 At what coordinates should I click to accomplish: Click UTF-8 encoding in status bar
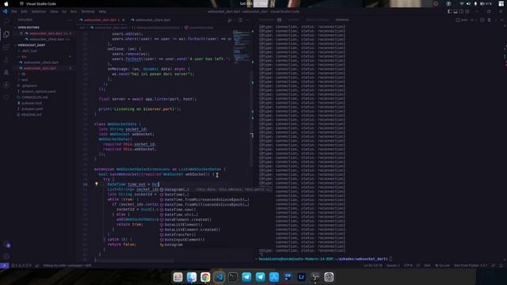point(408,266)
